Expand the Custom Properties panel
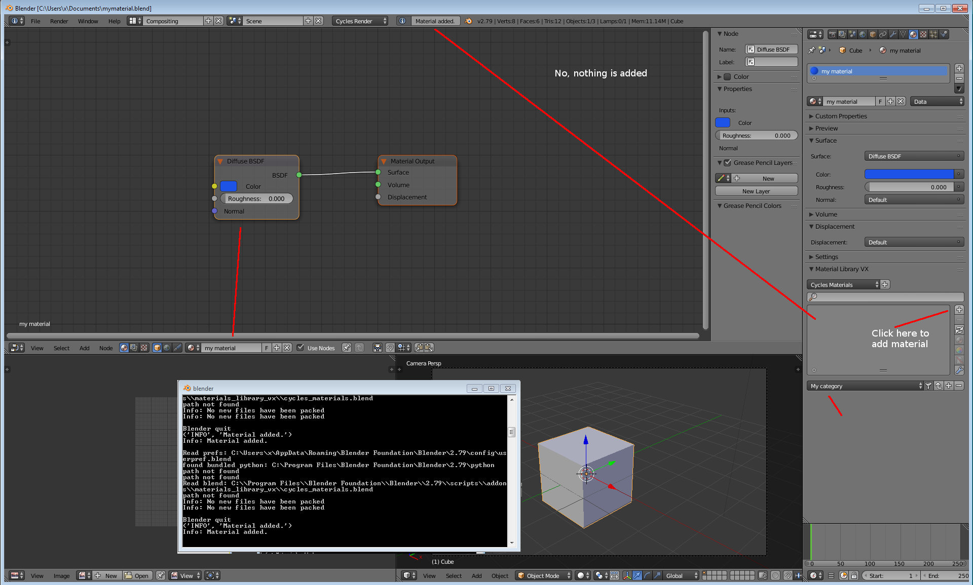 841,116
